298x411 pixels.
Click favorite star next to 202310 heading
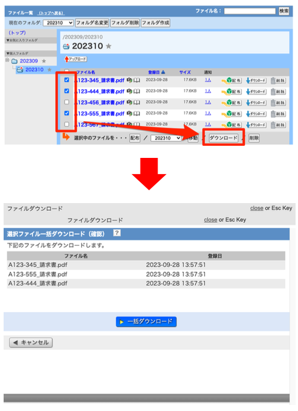[x=109, y=46]
